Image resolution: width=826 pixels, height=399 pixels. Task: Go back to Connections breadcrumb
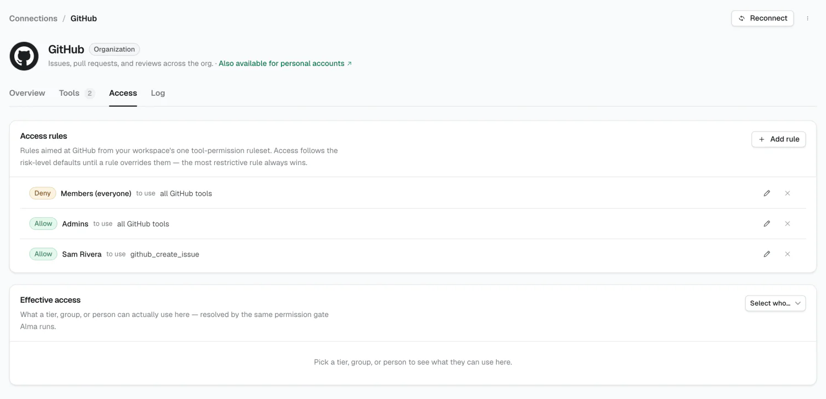click(x=33, y=18)
